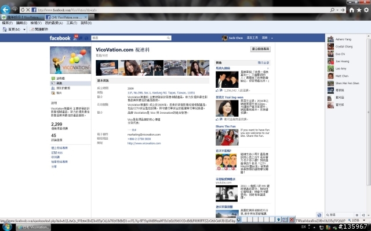
Task: Click the 閱讀郵件 read mail button
Action: click(x=39, y=29)
